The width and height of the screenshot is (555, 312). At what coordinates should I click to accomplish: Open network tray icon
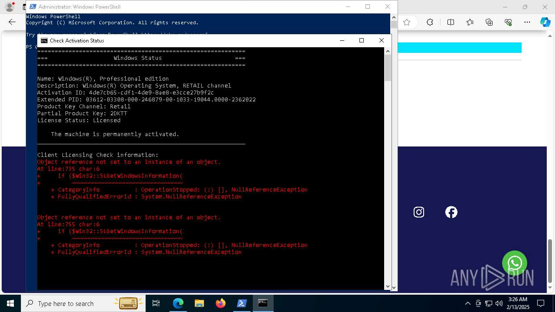pos(489,303)
